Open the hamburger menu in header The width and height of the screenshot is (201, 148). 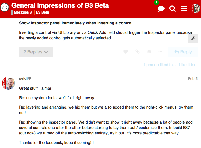(184, 9)
